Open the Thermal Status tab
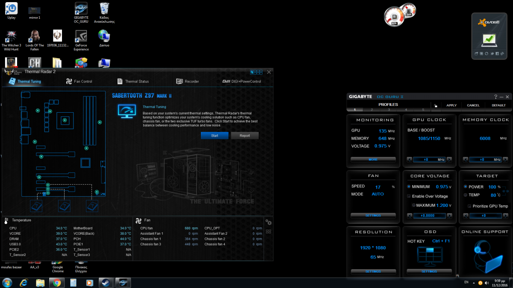This screenshot has width=513, height=288. (x=133, y=81)
